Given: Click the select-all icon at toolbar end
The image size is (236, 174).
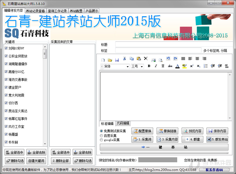Looking at the screenshot, I should point(227,66).
